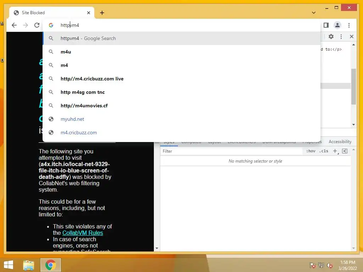Screen dimensions: 363x272
Task: Toggle the computed styles sidebar icon
Action: pyautogui.click(x=345, y=151)
